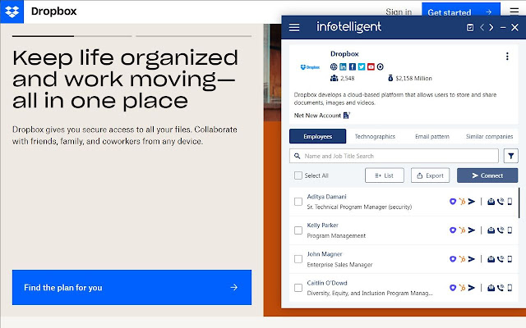The height and width of the screenshot is (328, 526).
Task: Click Get started on Dropbox page
Action: point(461,10)
